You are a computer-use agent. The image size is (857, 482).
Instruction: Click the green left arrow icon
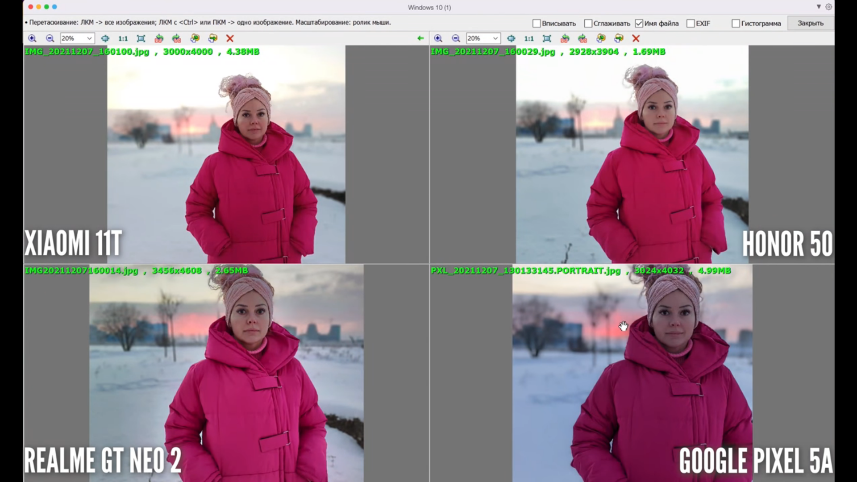[x=420, y=38]
